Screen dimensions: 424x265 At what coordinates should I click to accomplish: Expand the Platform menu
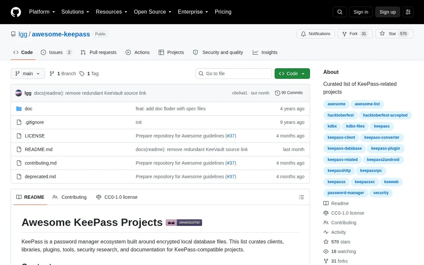coord(42,12)
